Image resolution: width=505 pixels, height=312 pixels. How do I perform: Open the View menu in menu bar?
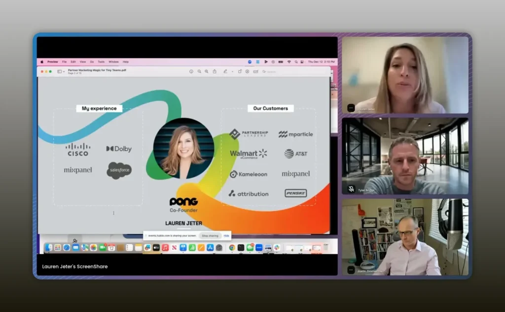coord(83,62)
